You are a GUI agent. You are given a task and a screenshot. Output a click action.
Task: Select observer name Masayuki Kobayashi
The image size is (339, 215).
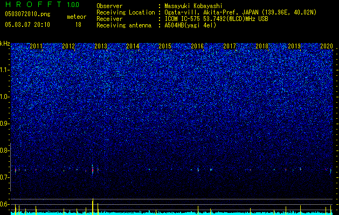(x=193, y=6)
